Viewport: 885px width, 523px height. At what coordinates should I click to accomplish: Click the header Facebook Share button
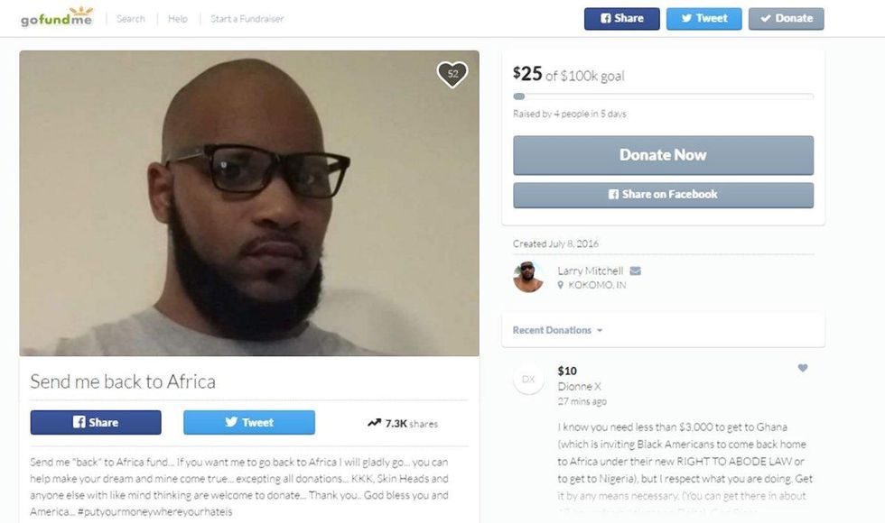click(x=622, y=19)
